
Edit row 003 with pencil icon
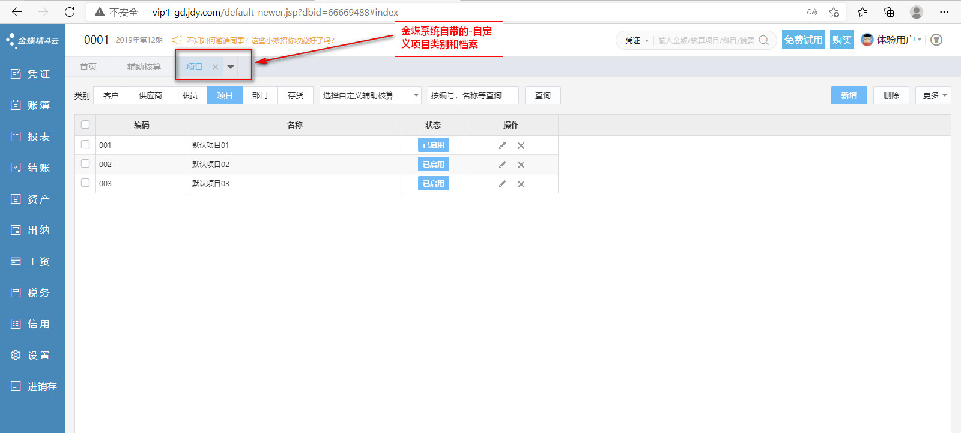[502, 184]
